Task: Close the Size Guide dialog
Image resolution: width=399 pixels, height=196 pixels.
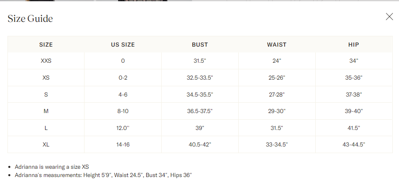Action: click(389, 17)
